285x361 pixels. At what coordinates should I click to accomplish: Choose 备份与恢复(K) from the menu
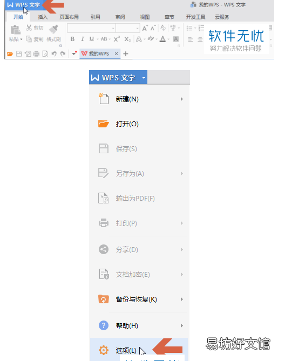point(139,299)
